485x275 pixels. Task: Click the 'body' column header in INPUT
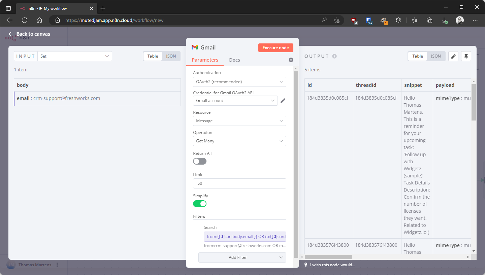97,85
